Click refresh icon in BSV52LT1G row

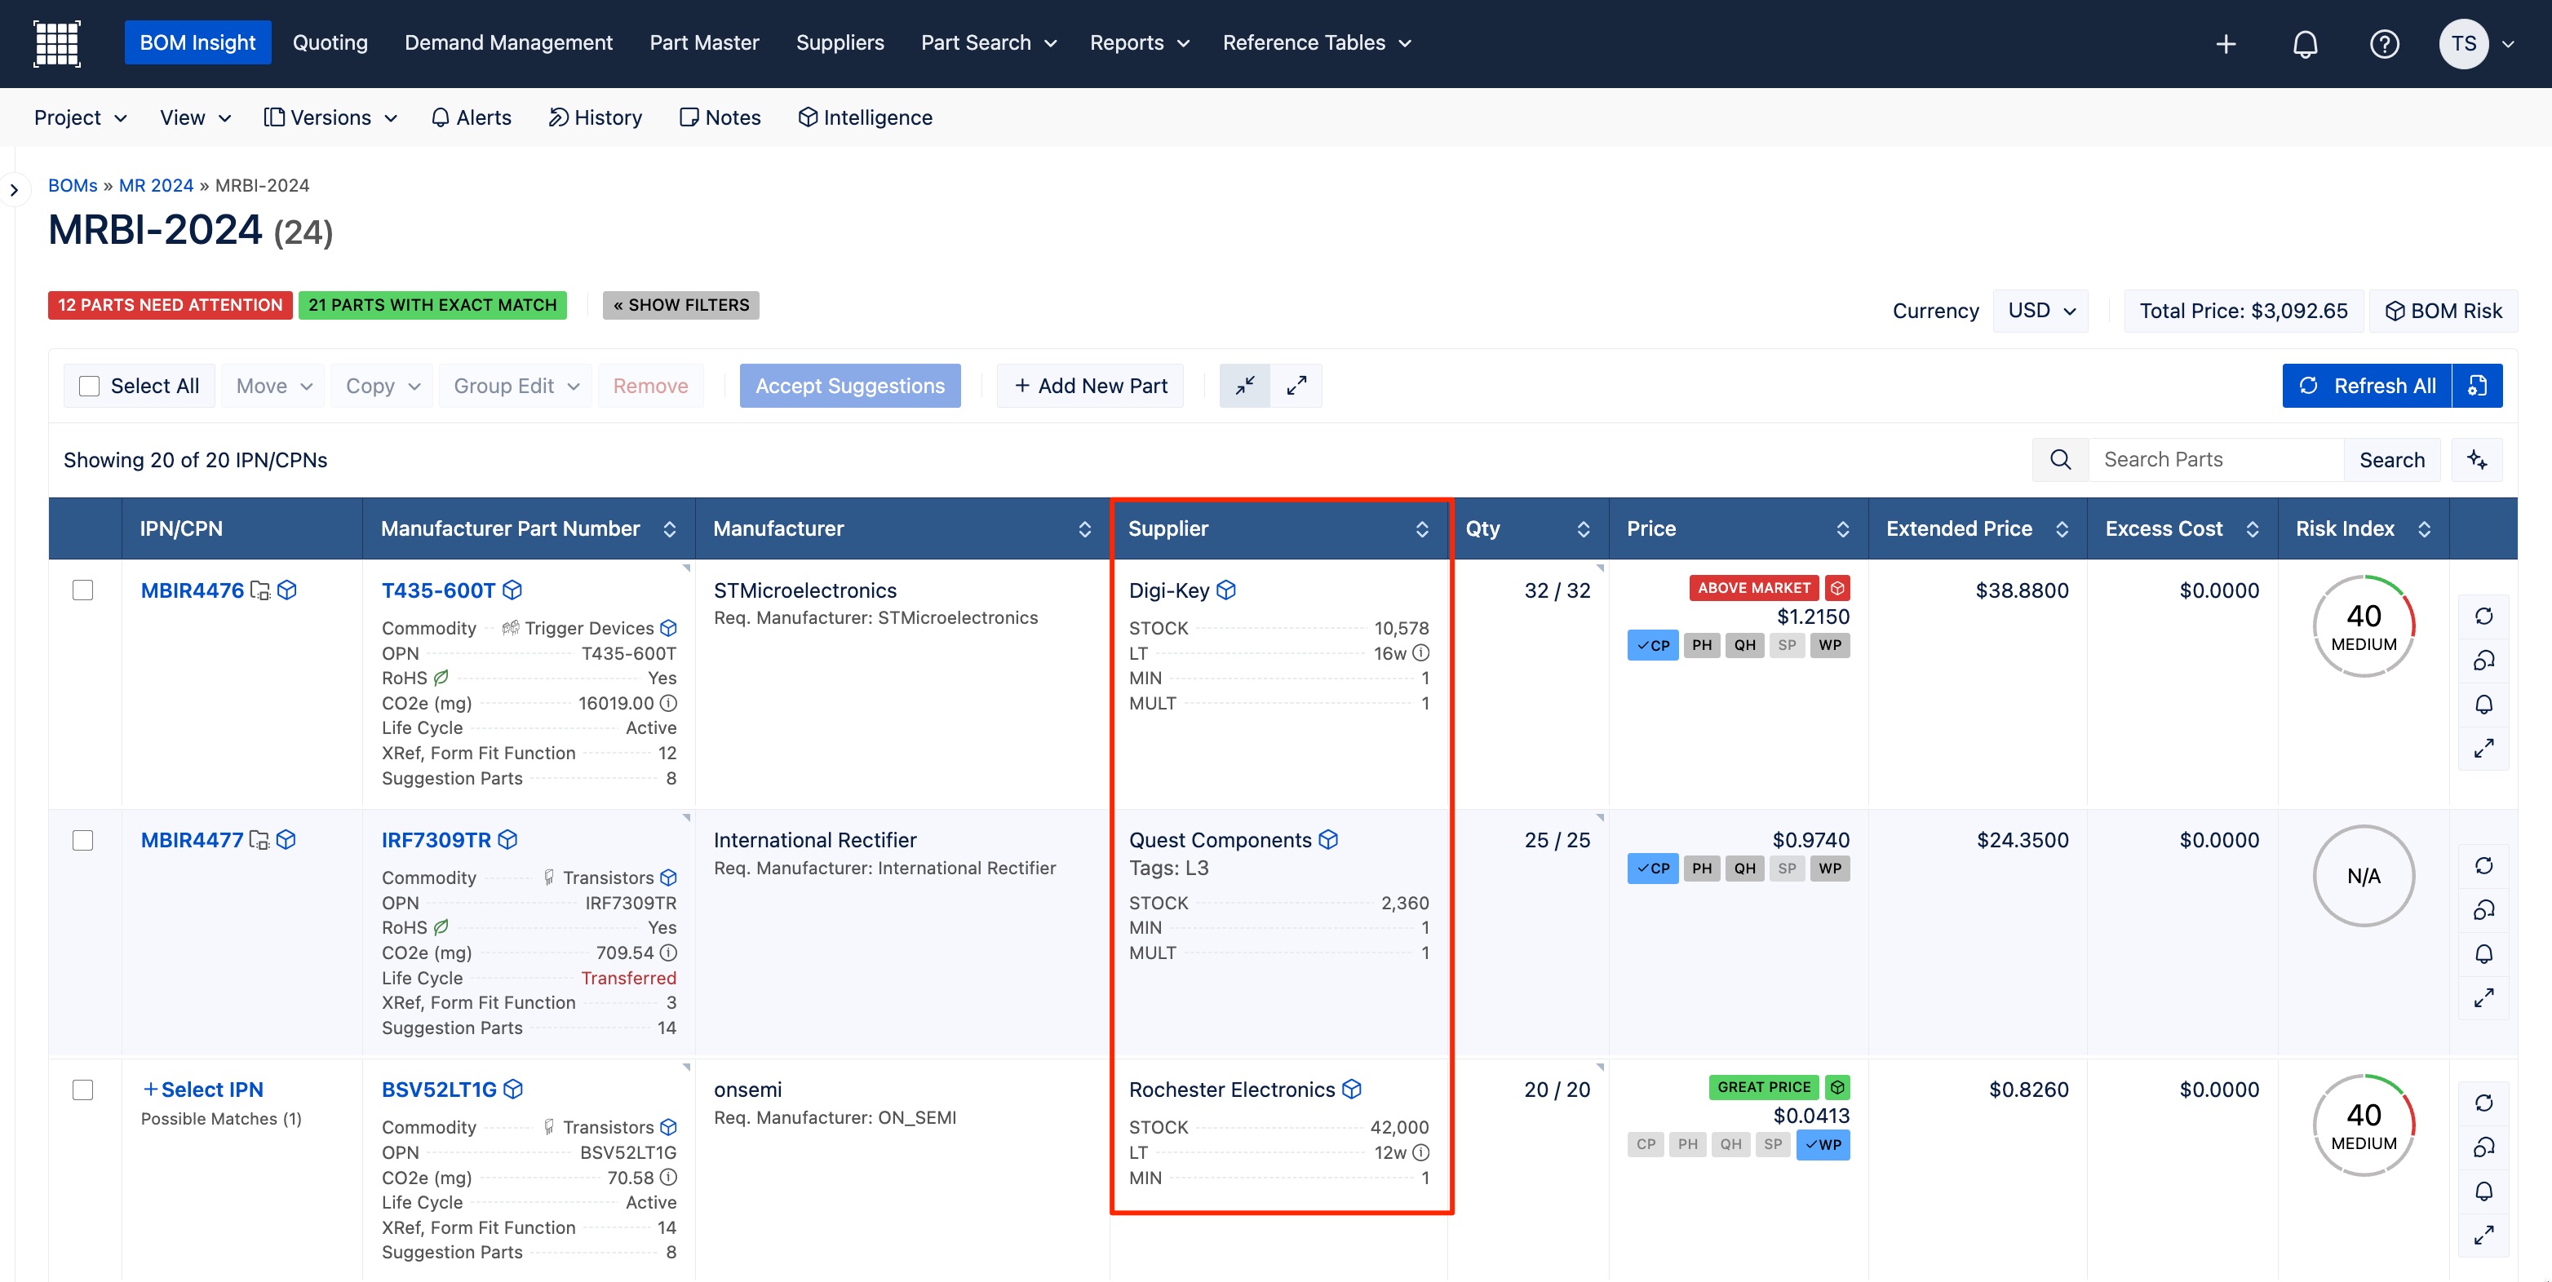point(2483,1103)
